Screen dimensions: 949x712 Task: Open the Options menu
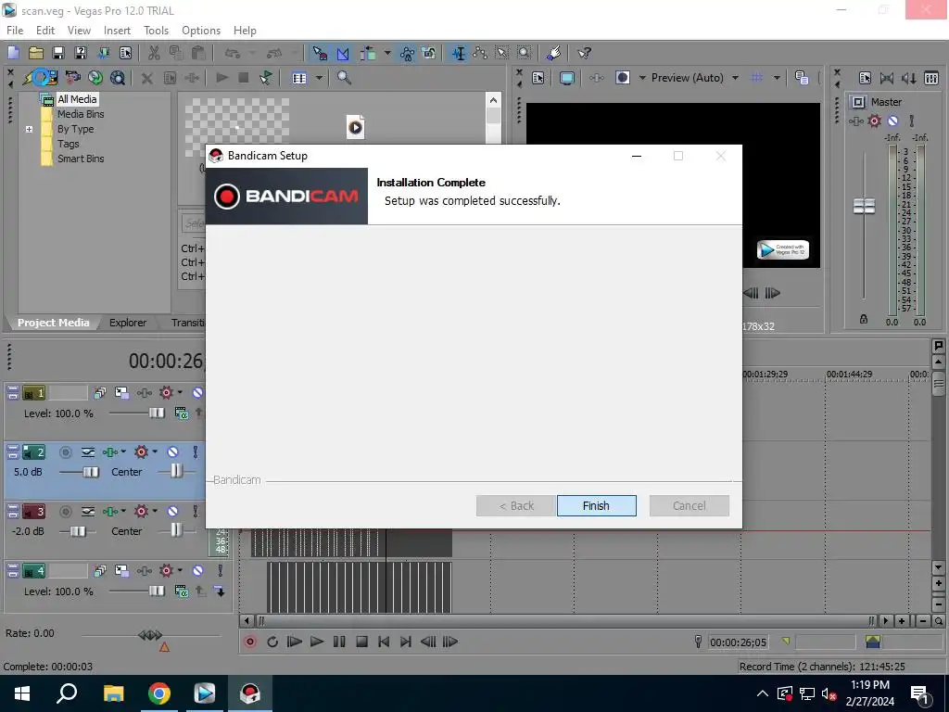[x=201, y=31]
